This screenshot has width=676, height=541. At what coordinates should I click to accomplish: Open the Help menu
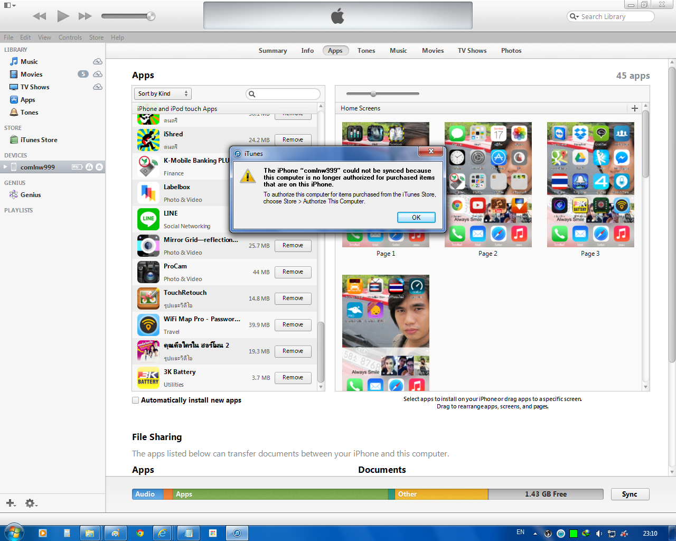point(117,38)
